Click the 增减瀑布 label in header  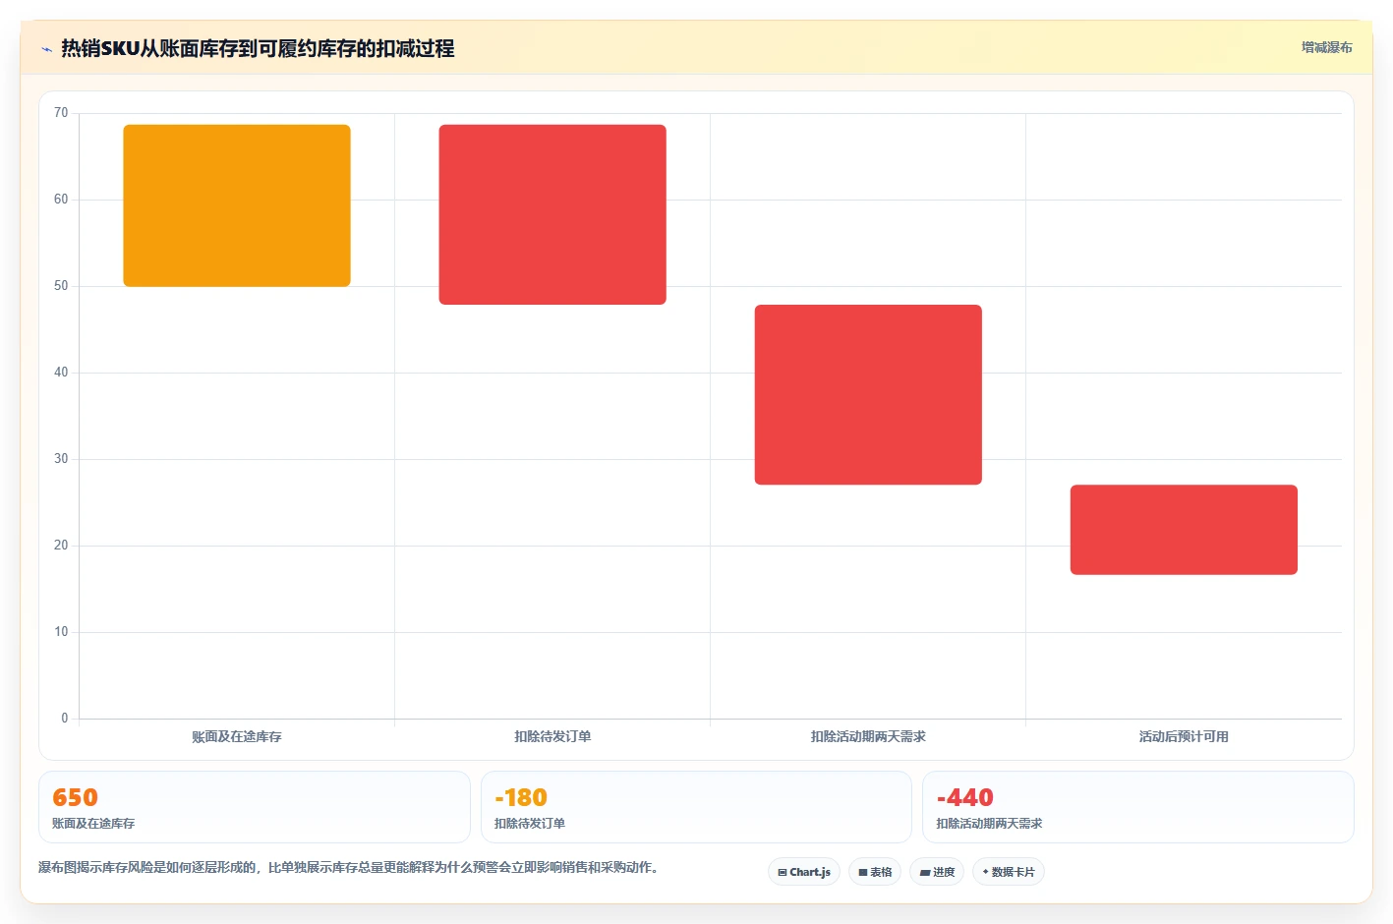pos(1326,47)
